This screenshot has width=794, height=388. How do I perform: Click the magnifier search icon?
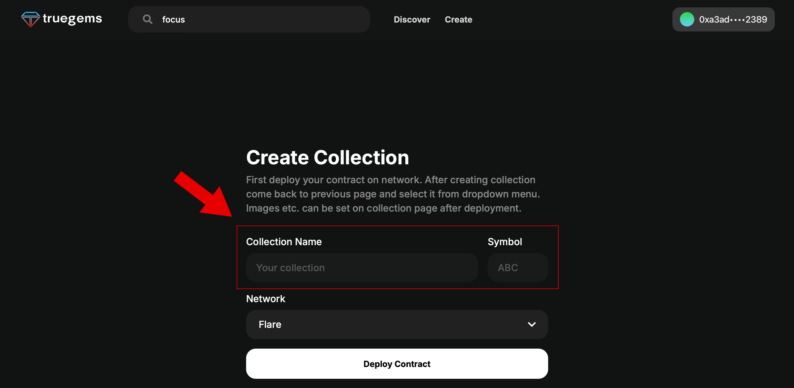click(147, 19)
